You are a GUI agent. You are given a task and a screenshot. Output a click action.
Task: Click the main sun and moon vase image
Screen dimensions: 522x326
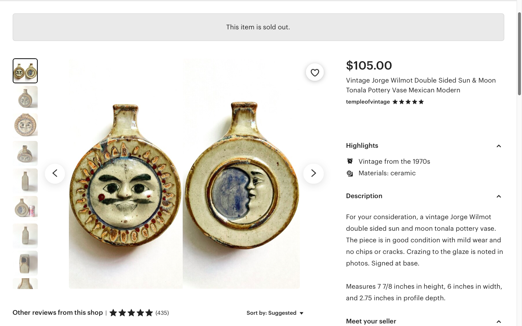tap(184, 174)
